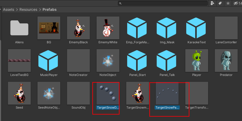
Task: Open Search by Type filter
Action: (212, 3)
